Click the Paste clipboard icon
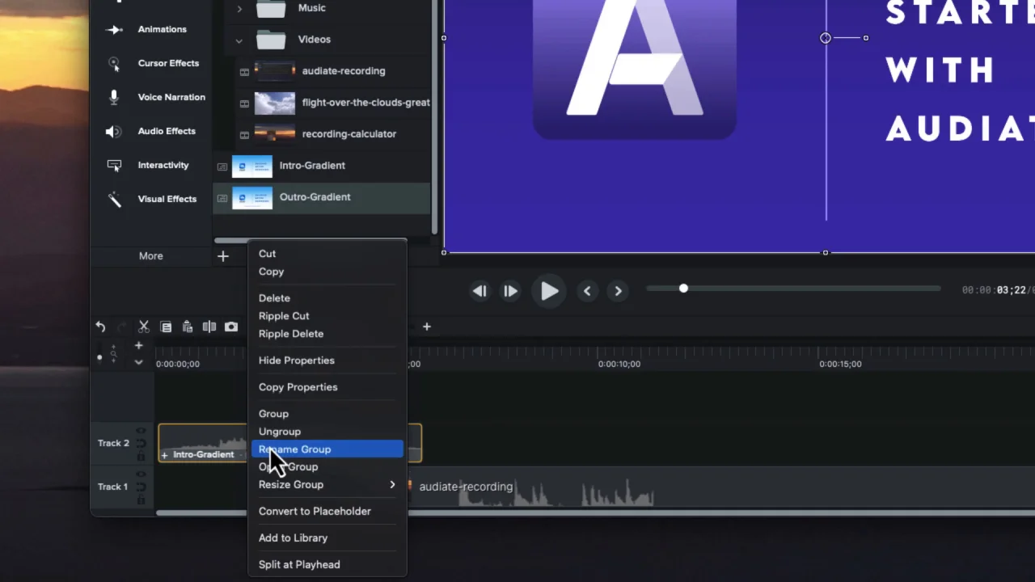 pyautogui.click(x=188, y=327)
